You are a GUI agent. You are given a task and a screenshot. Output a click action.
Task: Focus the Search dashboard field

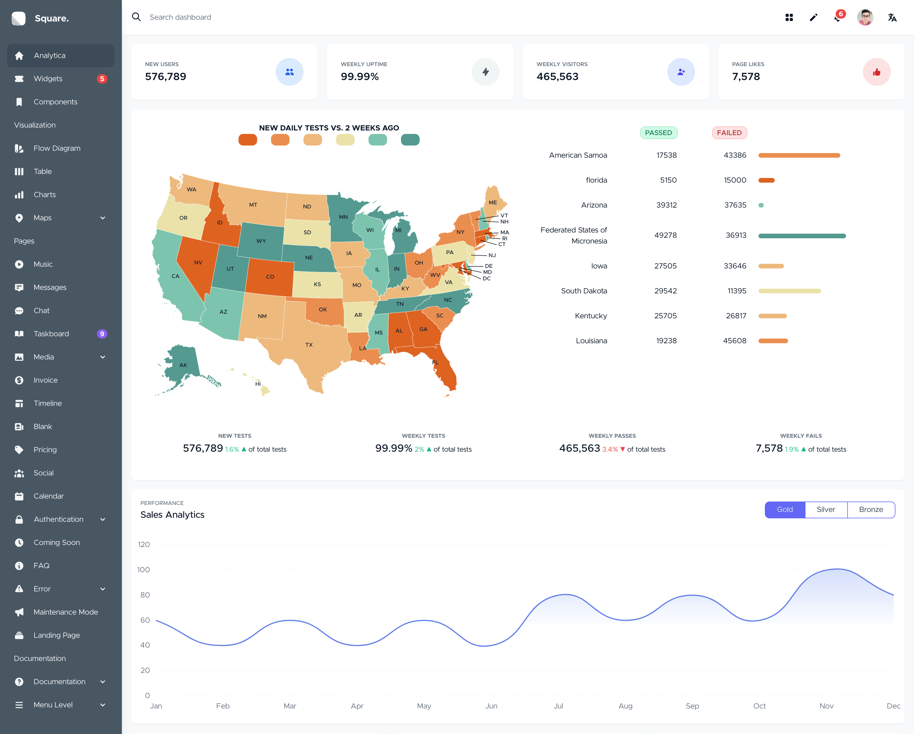point(180,17)
